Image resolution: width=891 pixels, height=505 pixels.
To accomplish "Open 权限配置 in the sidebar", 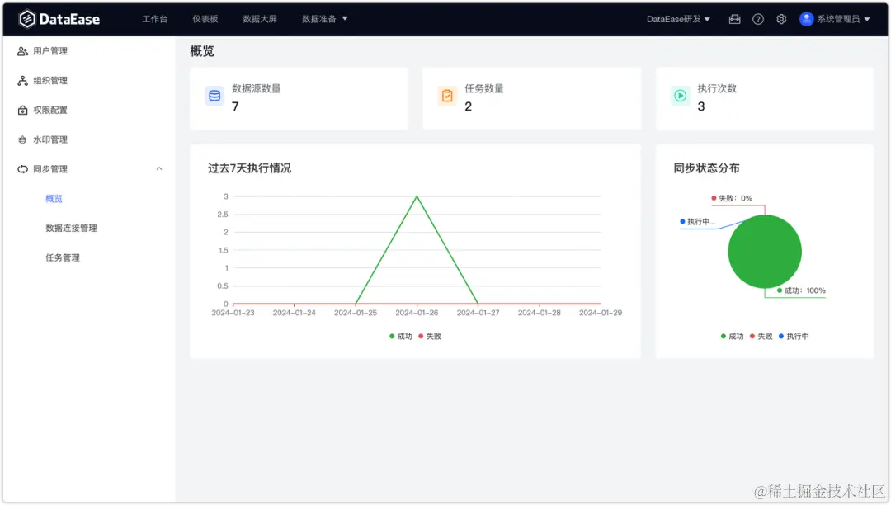I will 50,111.
